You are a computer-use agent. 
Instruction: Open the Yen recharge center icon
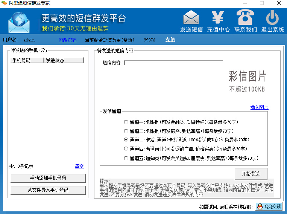(218, 18)
